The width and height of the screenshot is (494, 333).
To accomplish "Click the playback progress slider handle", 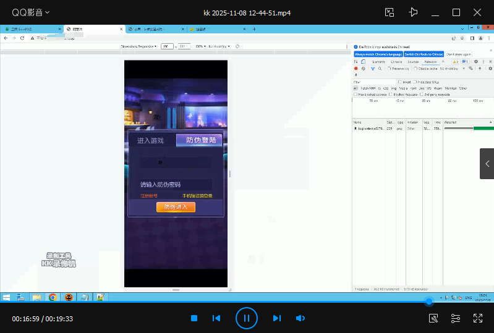I will click(428, 301).
